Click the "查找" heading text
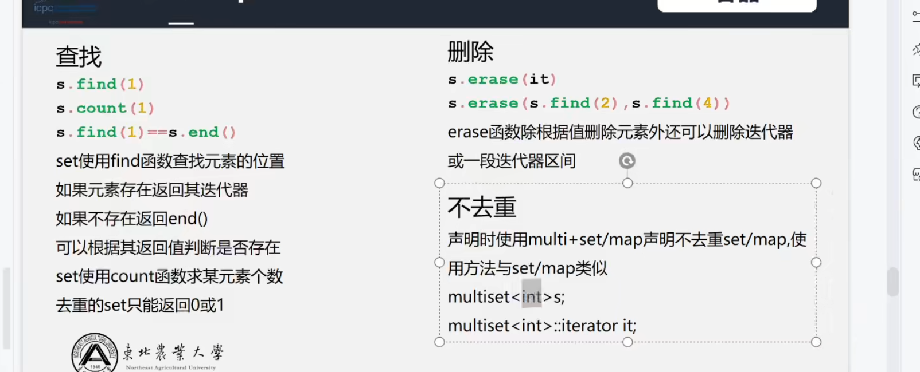 pos(79,57)
